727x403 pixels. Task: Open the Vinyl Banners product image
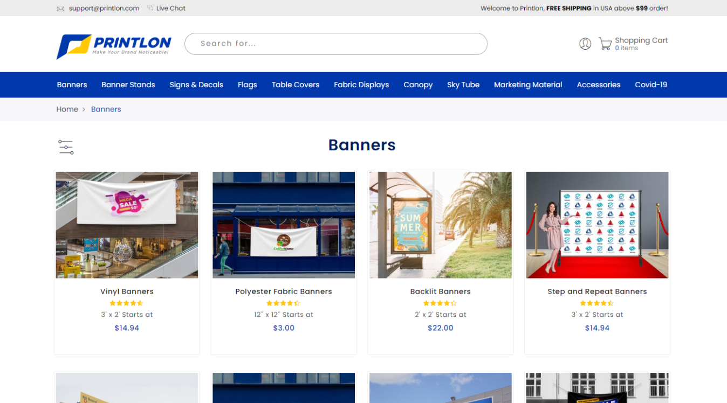pyautogui.click(x=127, y=225)
